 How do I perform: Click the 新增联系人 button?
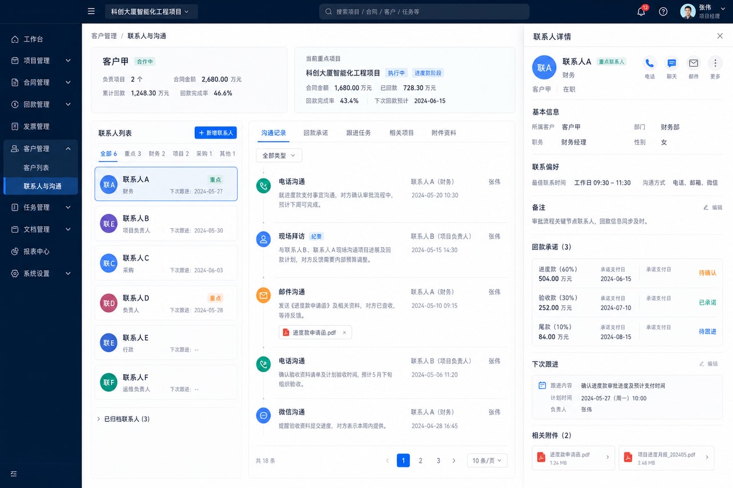216,133
